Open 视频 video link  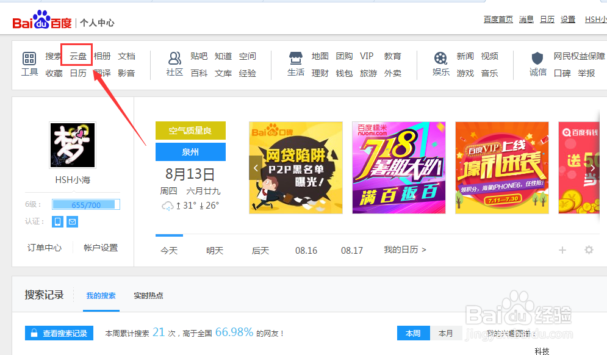point(489,56)
